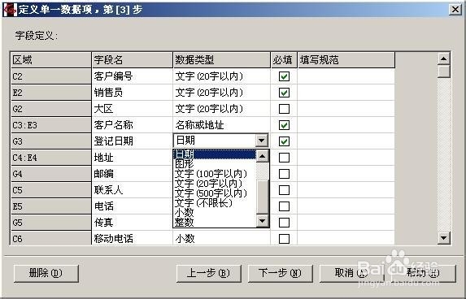Click the dropdown list scrollbar thumb
Viewport: 466px width, 299px height.
click(263, 197)
